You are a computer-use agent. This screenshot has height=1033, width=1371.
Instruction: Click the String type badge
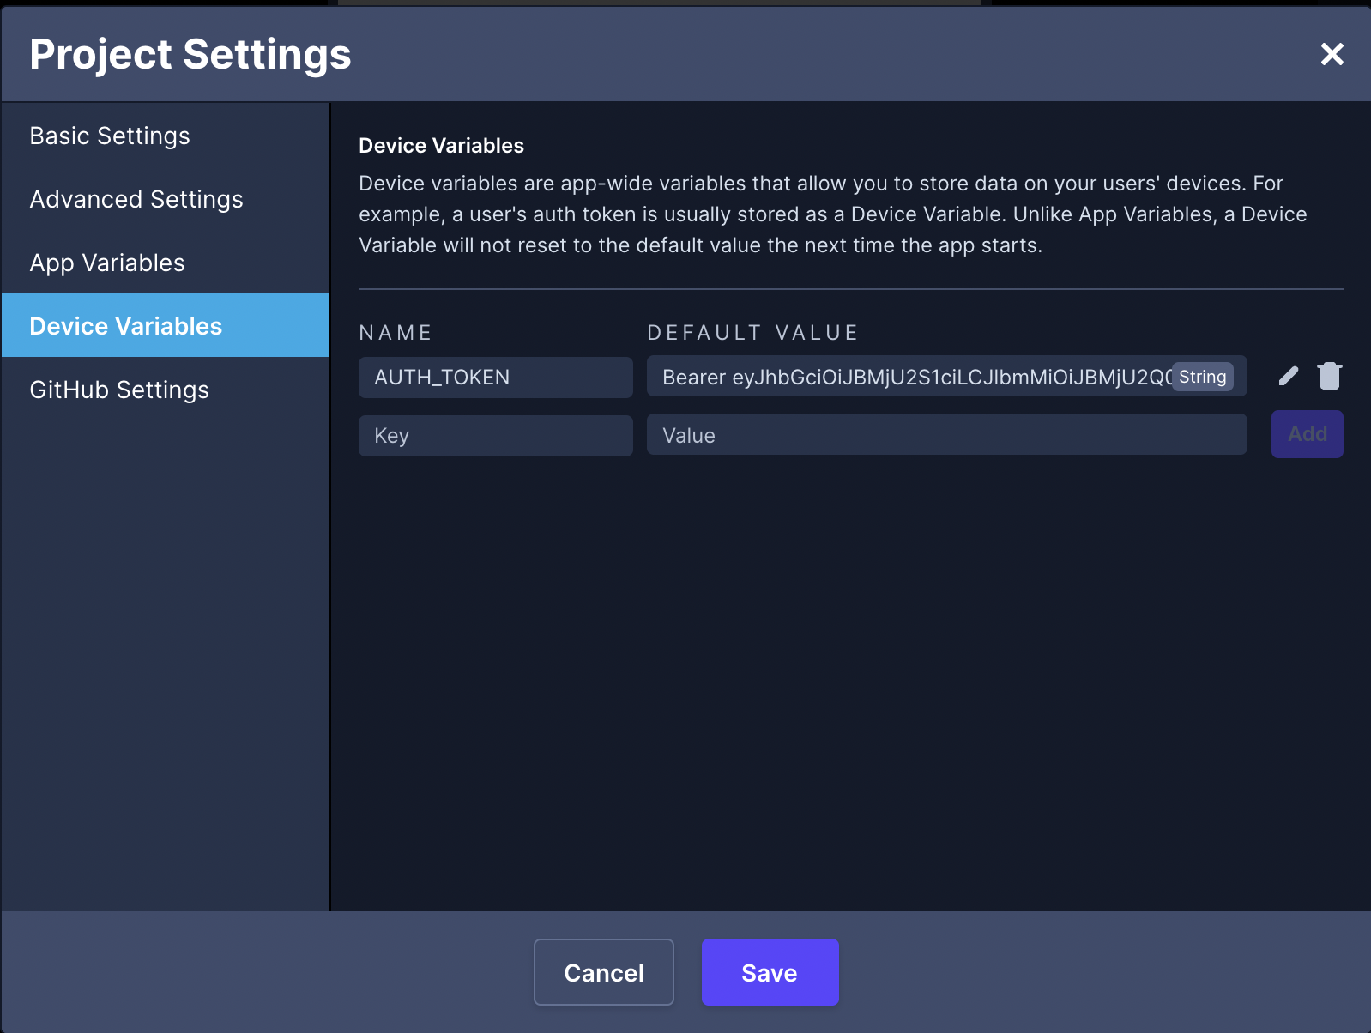pos(1202,377)
